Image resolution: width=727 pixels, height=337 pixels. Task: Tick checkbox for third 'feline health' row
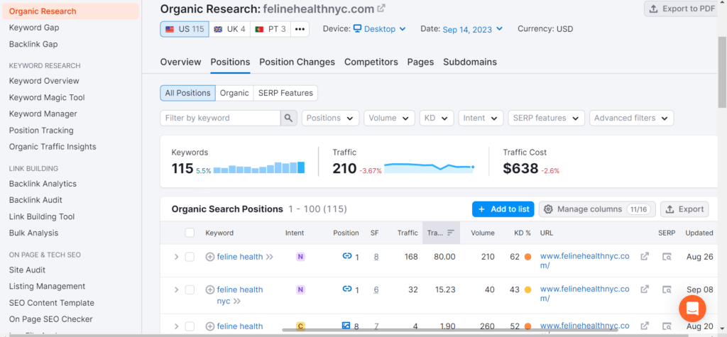click(x=190, y=326)
